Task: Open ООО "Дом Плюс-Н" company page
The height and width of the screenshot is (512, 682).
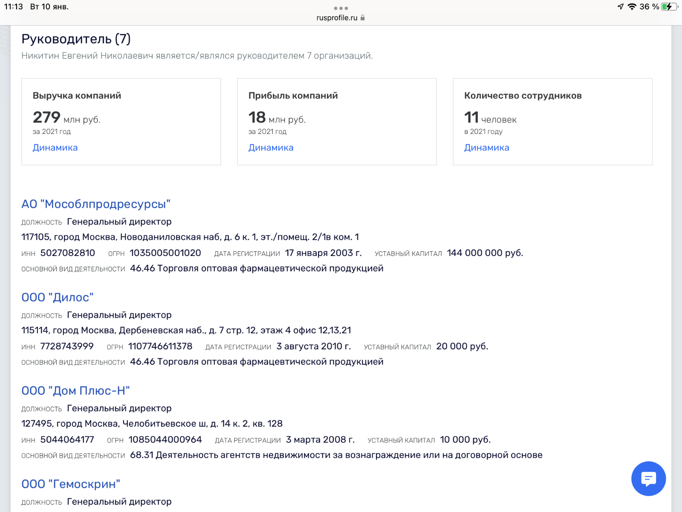Action: coord(75,391)
